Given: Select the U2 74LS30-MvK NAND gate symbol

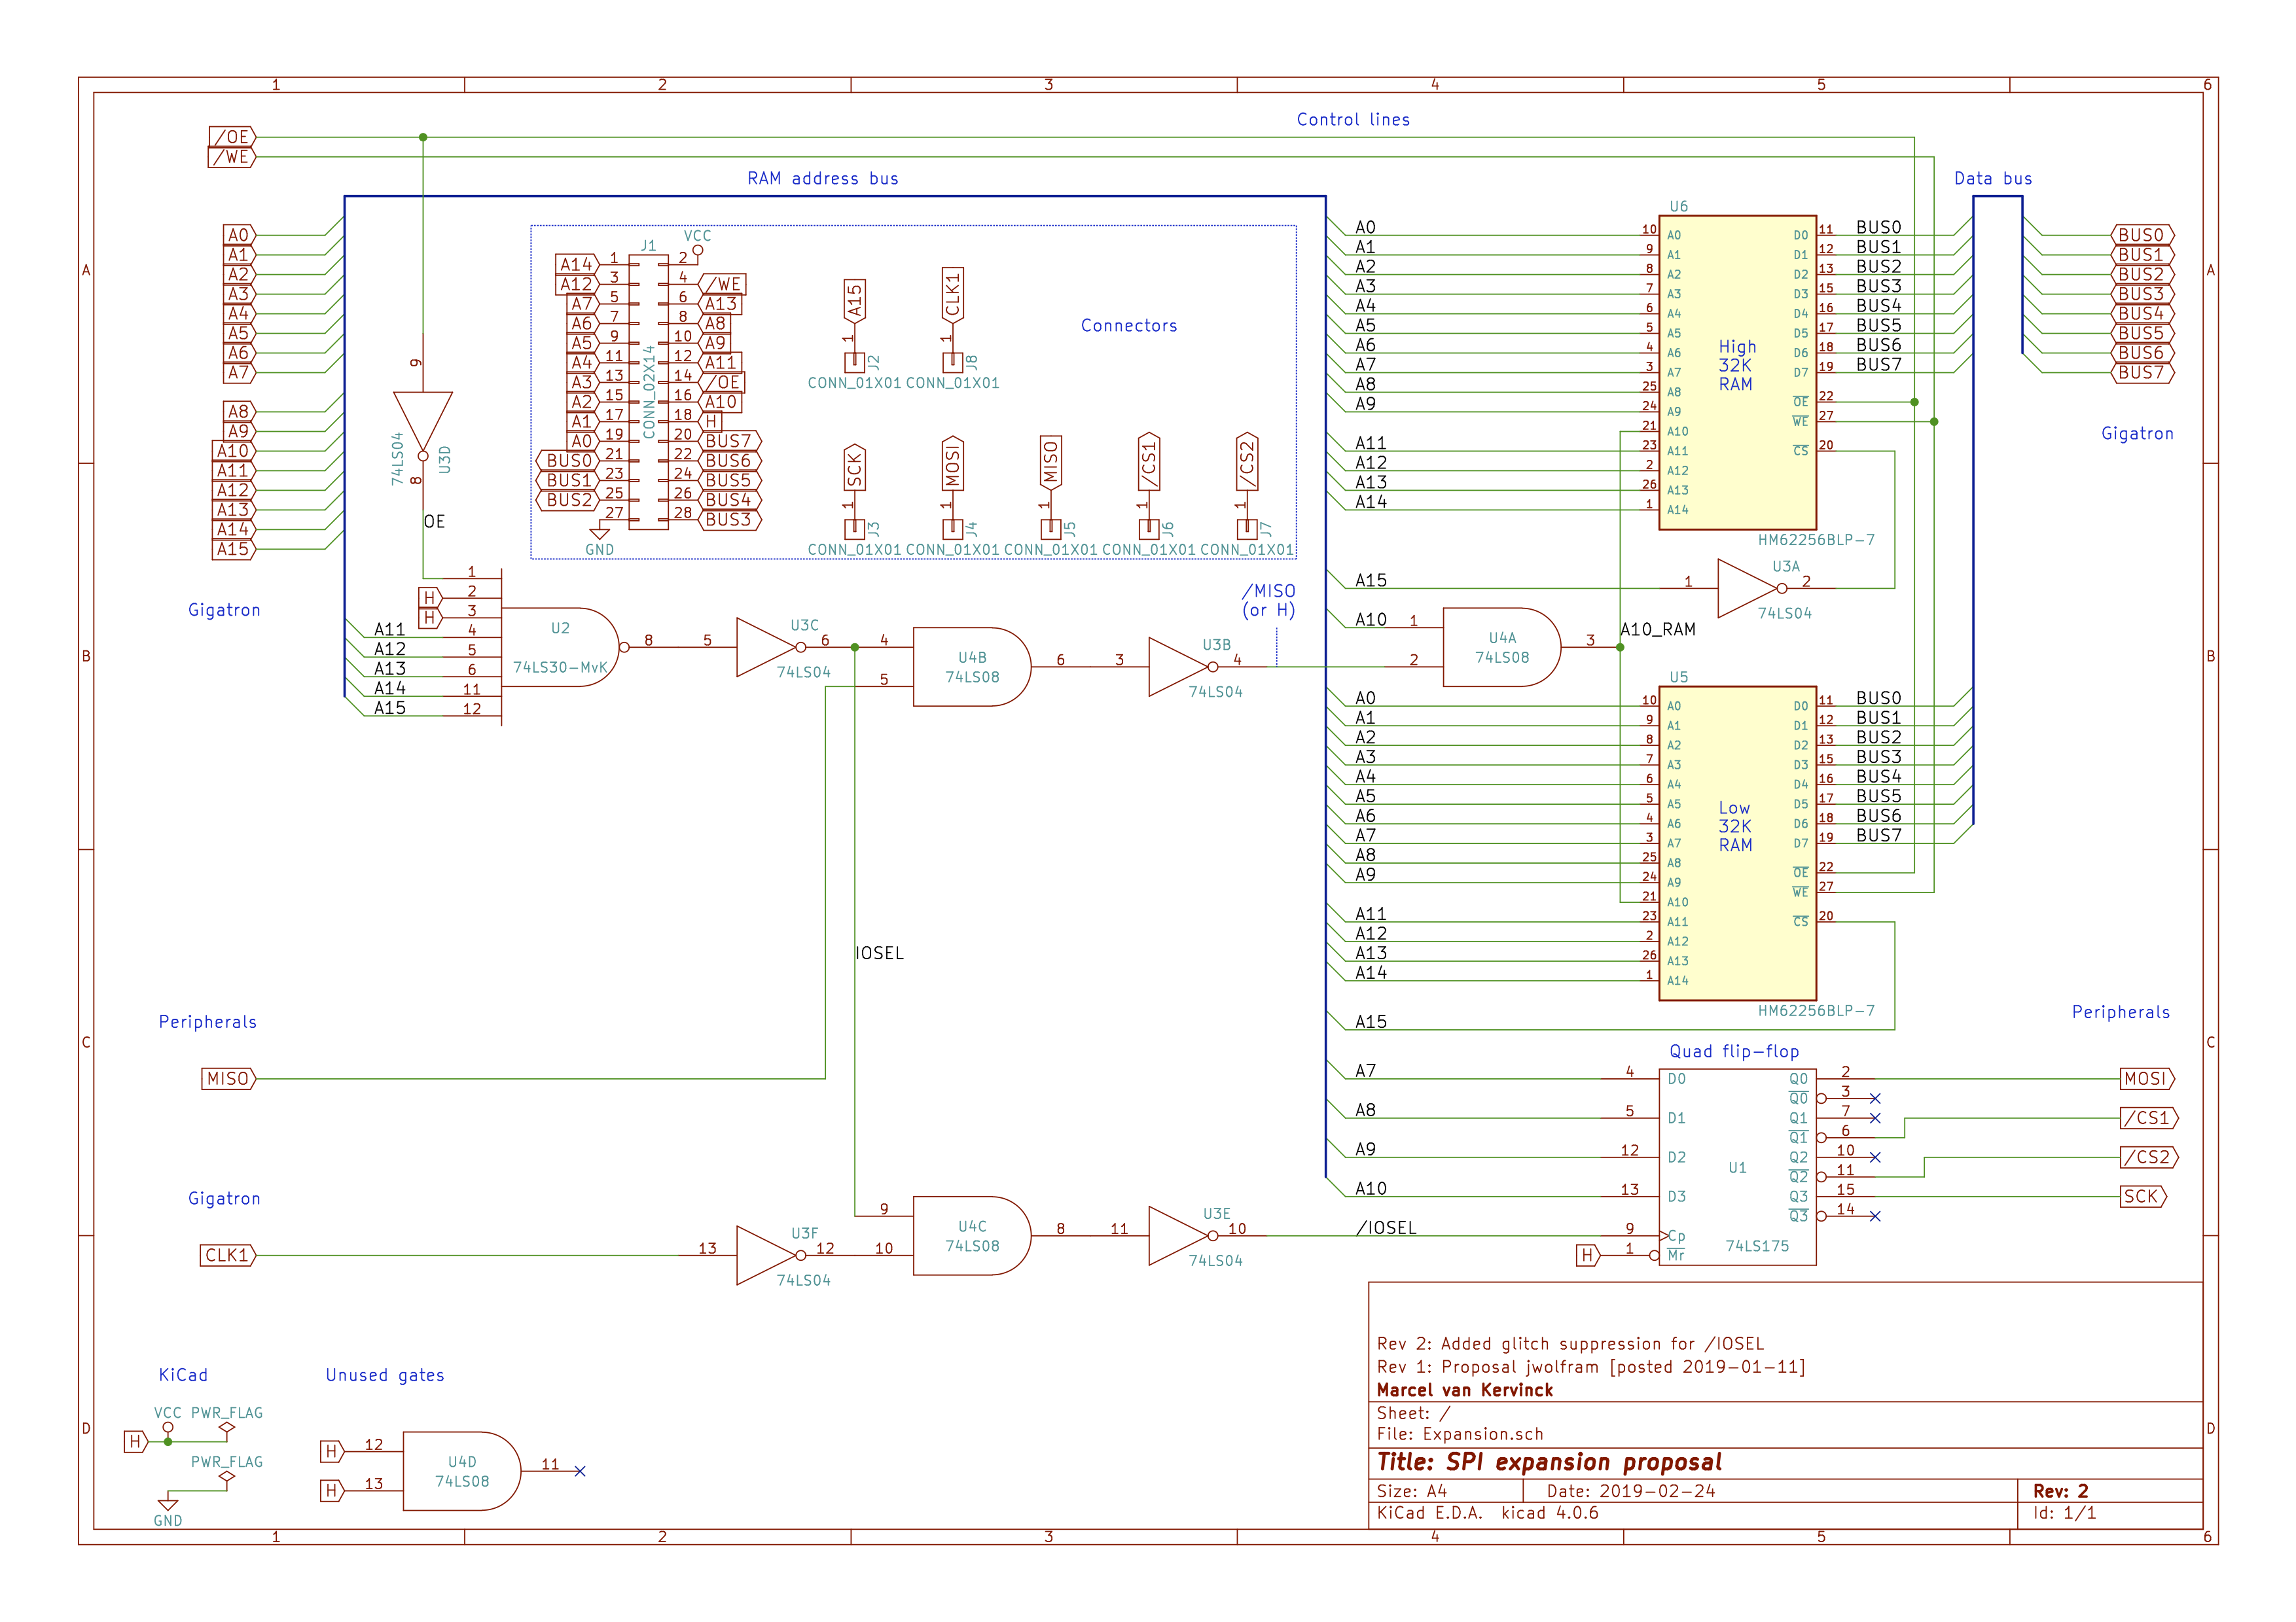Looking at the screenshot, I should click(x=560, y=648).
